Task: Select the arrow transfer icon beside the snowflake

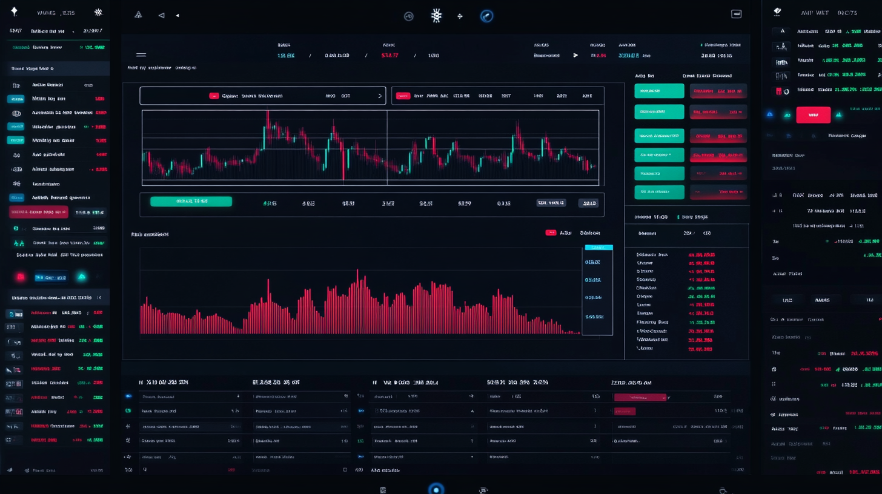Action: click(x=459, y=16)
